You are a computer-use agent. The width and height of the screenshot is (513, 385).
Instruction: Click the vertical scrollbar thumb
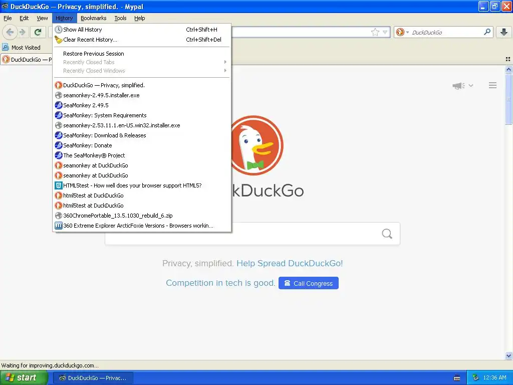[508, 99]
